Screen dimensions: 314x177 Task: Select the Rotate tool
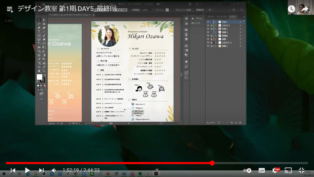[39, 43]
